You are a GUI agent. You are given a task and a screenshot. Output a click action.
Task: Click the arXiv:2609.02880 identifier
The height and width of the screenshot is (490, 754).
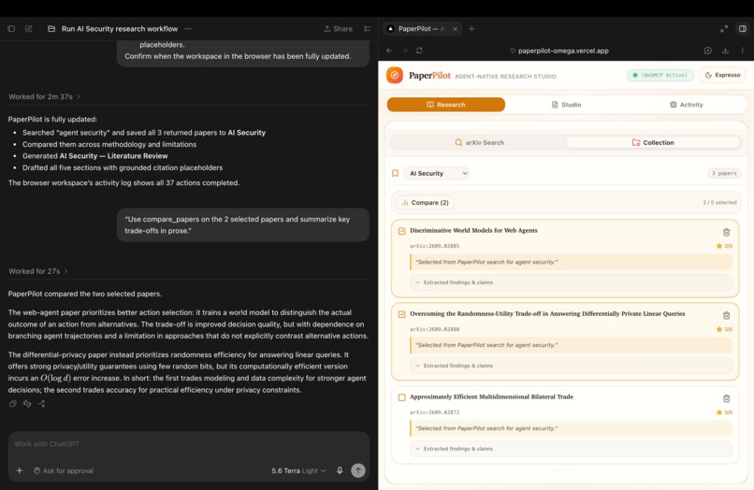(434, 329)
